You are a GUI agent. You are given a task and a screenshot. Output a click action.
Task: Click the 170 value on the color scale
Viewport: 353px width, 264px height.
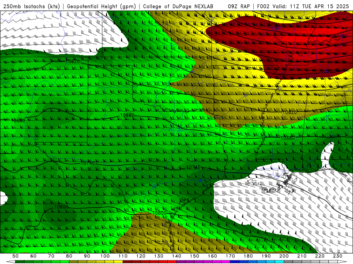pos(230,256)
